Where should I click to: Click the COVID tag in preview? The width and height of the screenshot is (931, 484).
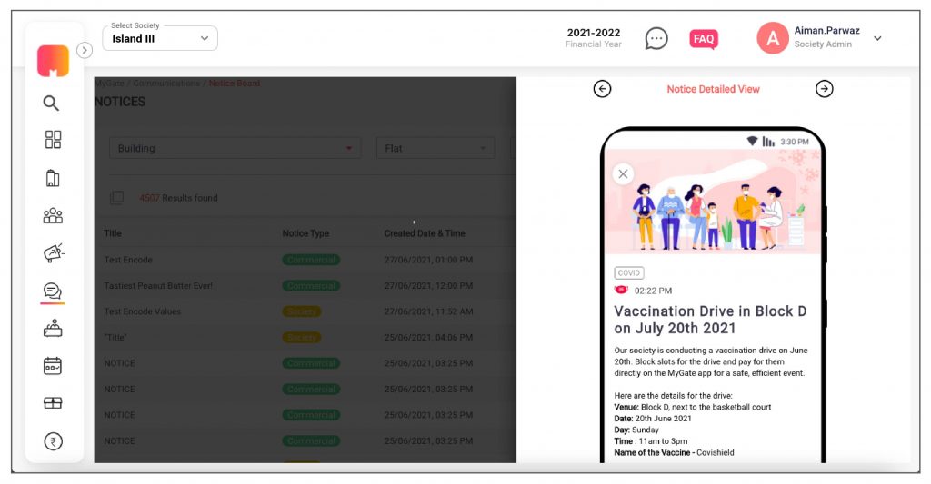click(629, 272)
